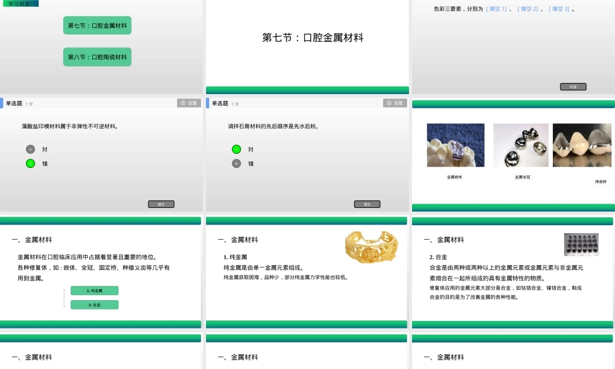Image resolution: width=615 pixels, height=369 pixels.
Task: Open the 第八节:口腔陶瓷材料 green button
Action: [x=97, y=57]
